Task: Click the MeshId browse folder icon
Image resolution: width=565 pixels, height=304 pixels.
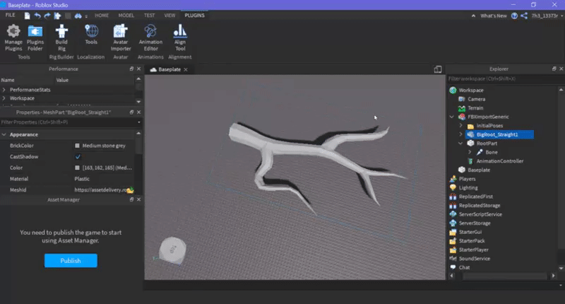Action: pos(130,190)
